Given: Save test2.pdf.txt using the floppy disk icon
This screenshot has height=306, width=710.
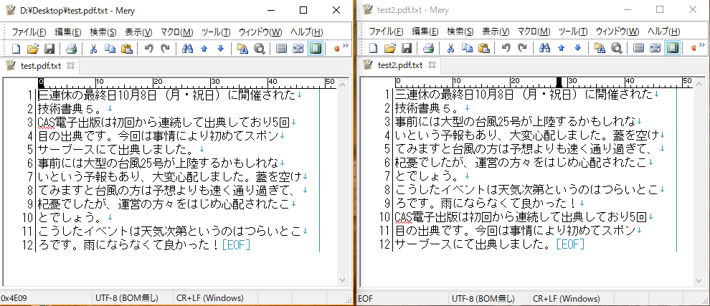Looking at the screenshot, I should 406,49.
